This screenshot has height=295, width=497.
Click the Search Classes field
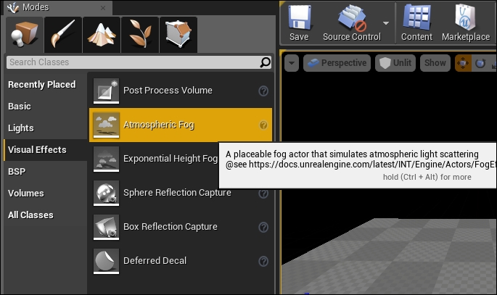click(133, 63)
